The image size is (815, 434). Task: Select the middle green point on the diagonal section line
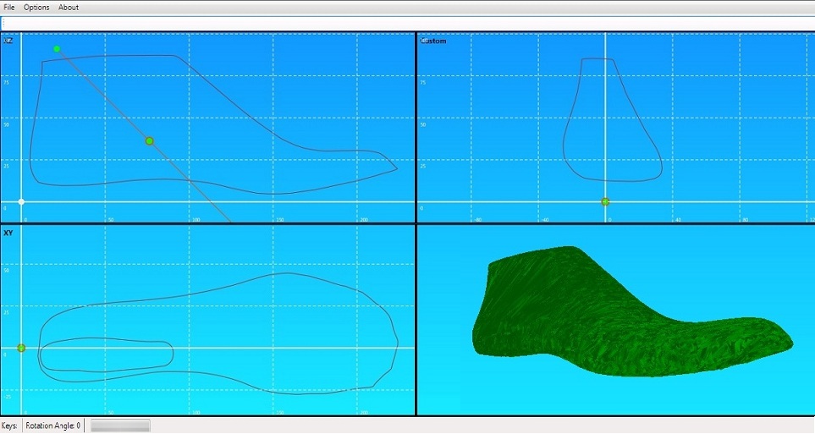tap(150, 140)
